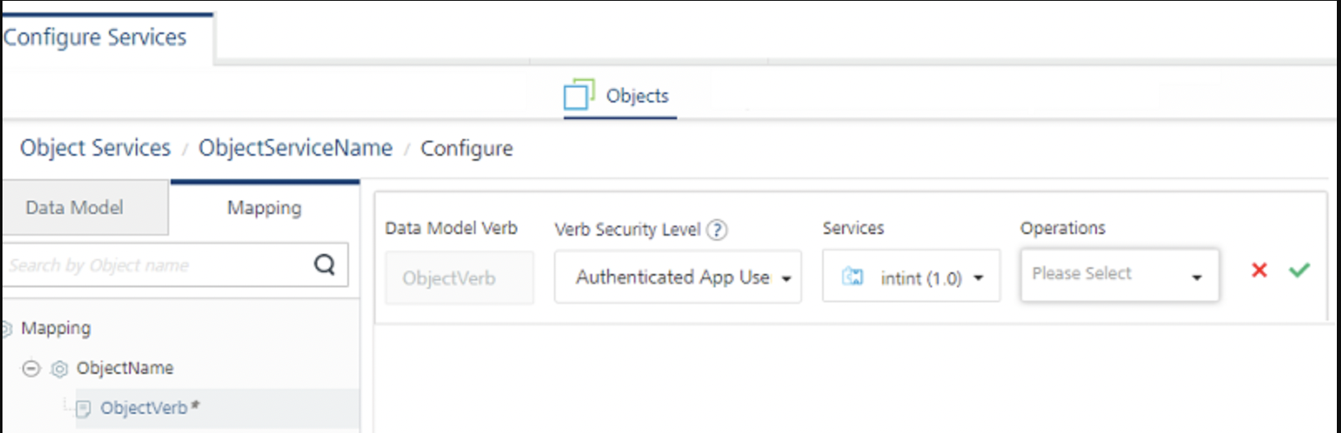1341x433 pixels.
Task: Select the Mapping tab
Action: coord(264,207)
